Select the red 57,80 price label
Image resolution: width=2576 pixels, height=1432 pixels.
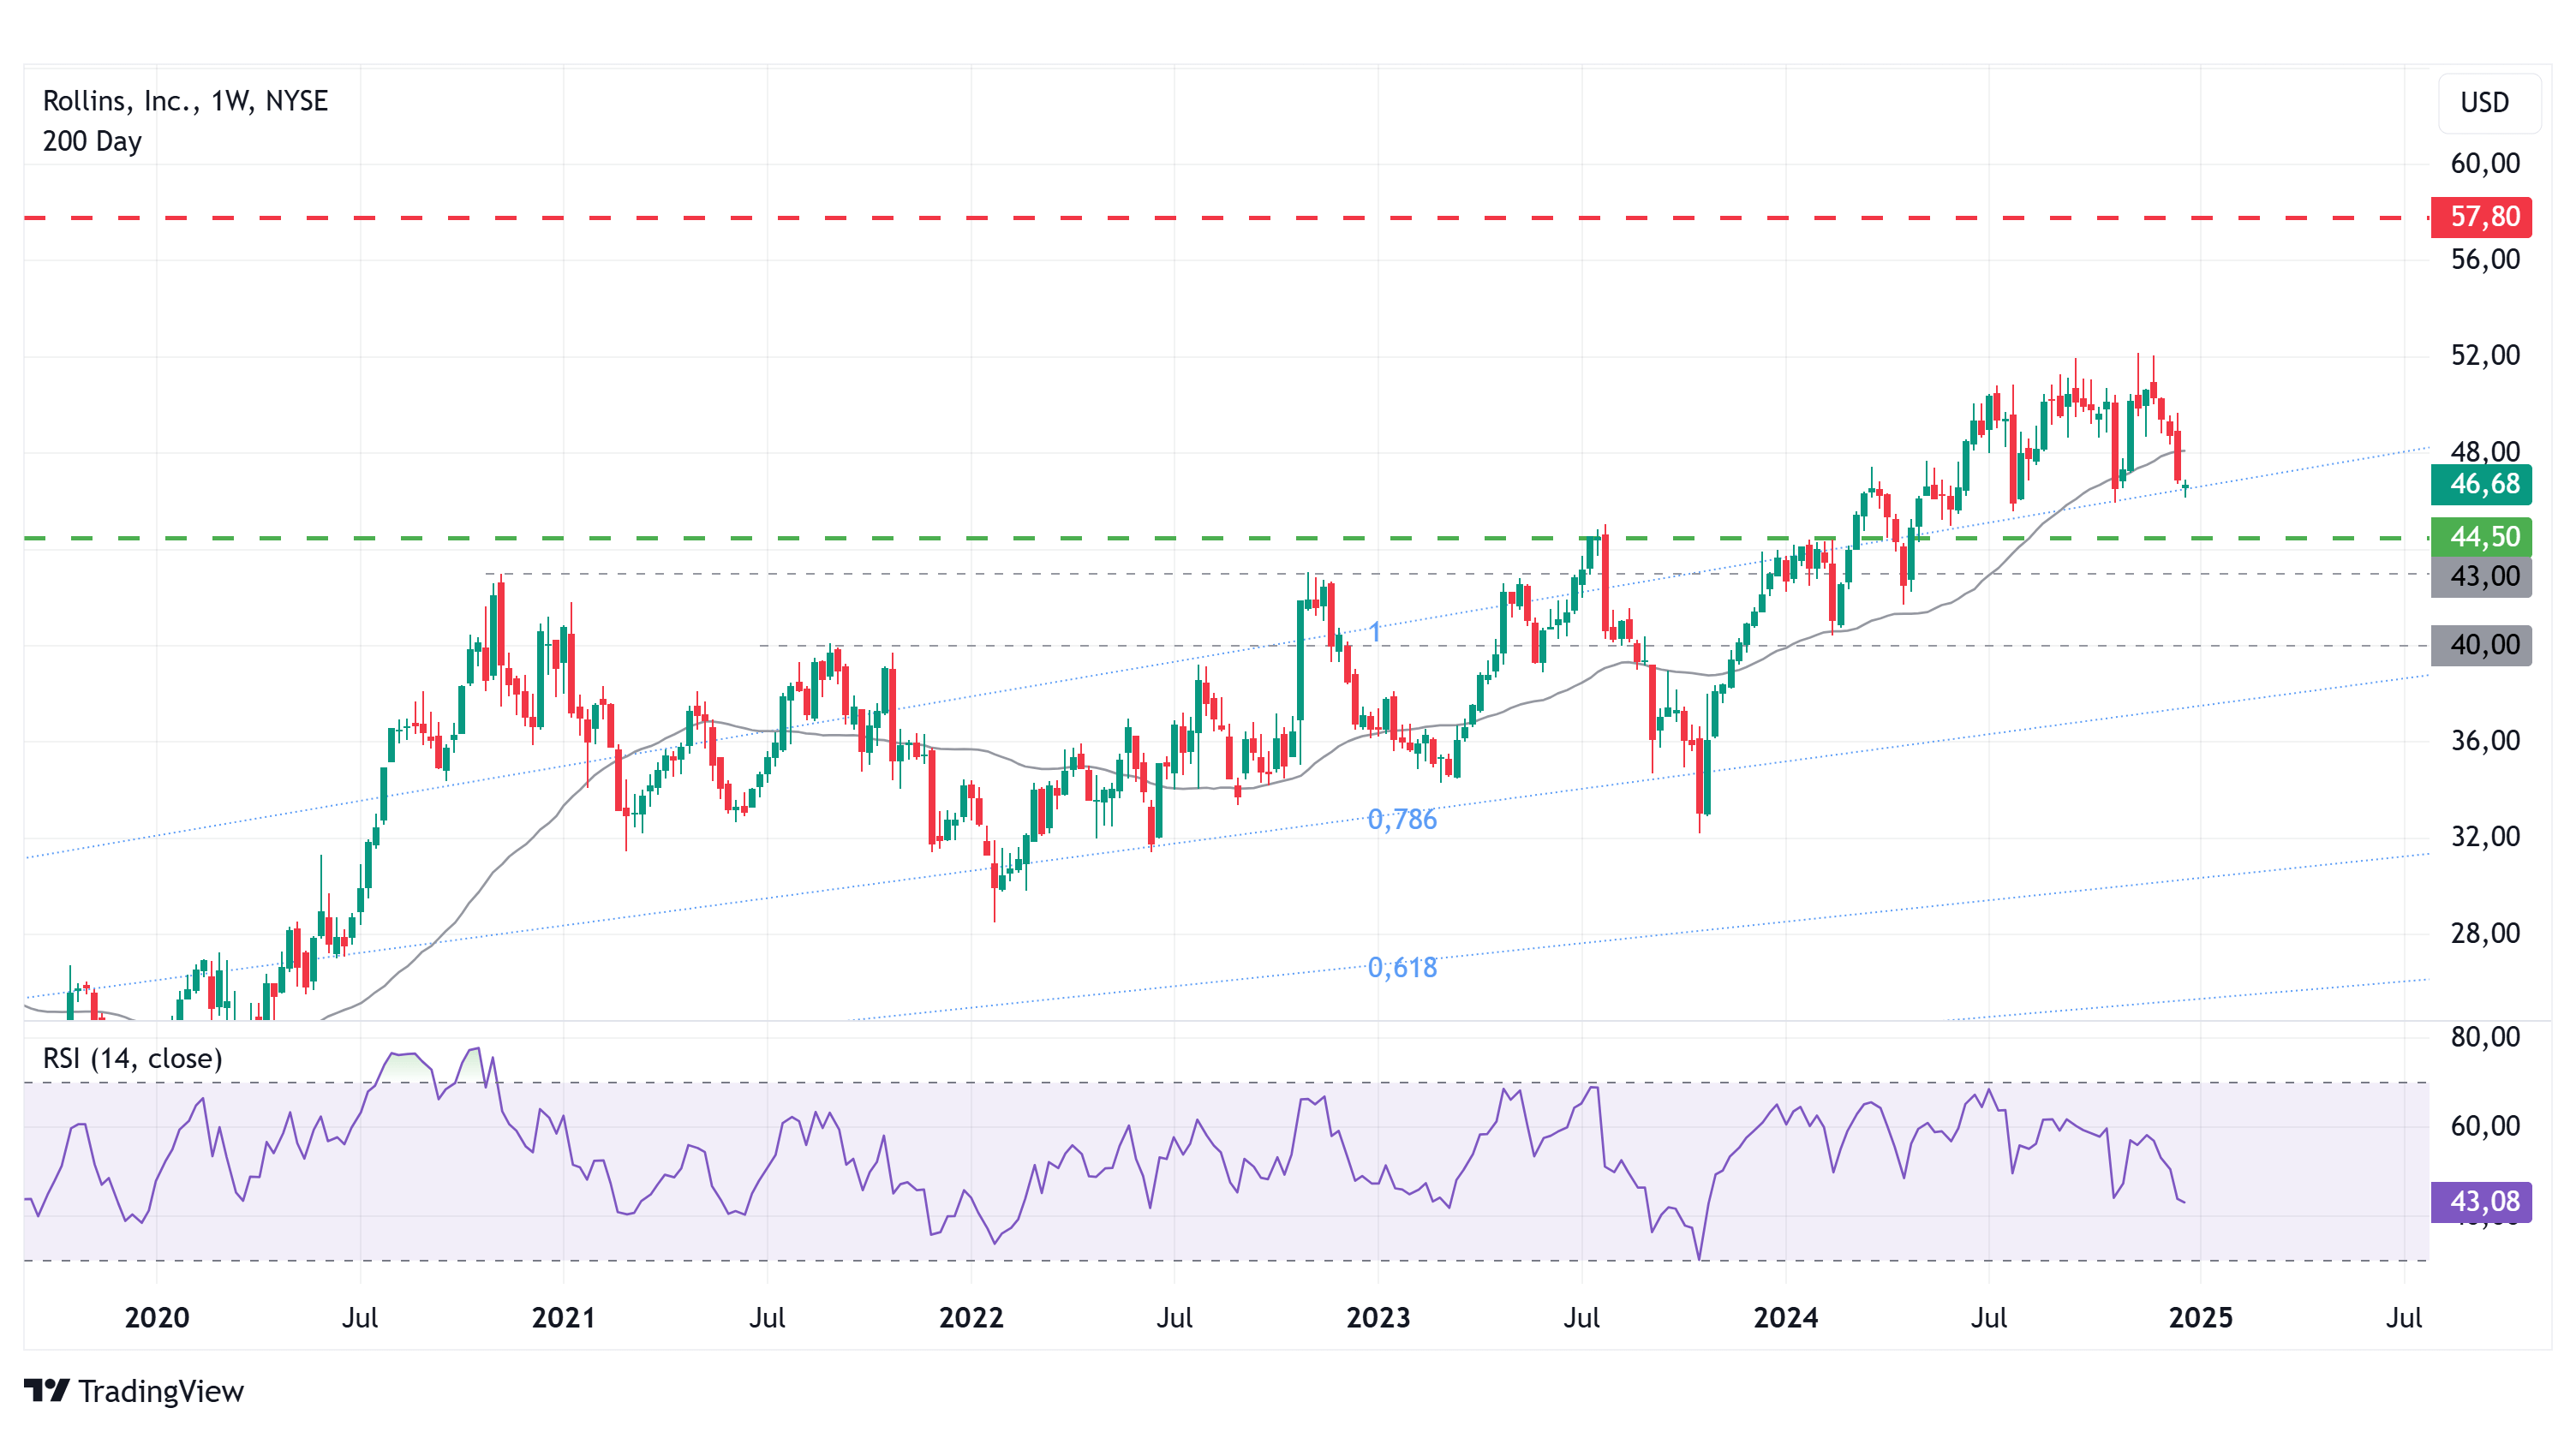pos(2481,217)
